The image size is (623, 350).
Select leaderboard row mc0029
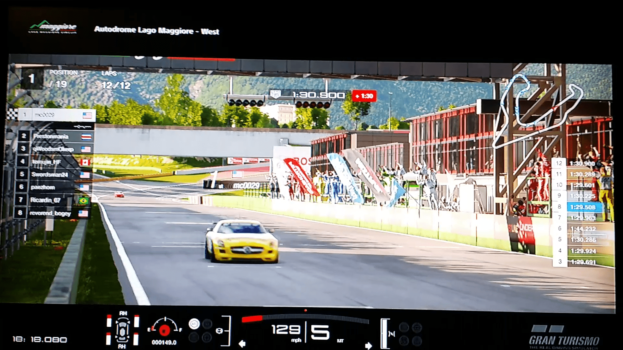click(57, 115)
